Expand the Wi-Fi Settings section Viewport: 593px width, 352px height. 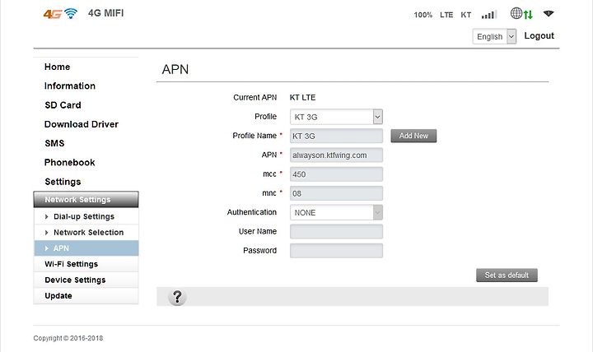click(x=86, y=264)
